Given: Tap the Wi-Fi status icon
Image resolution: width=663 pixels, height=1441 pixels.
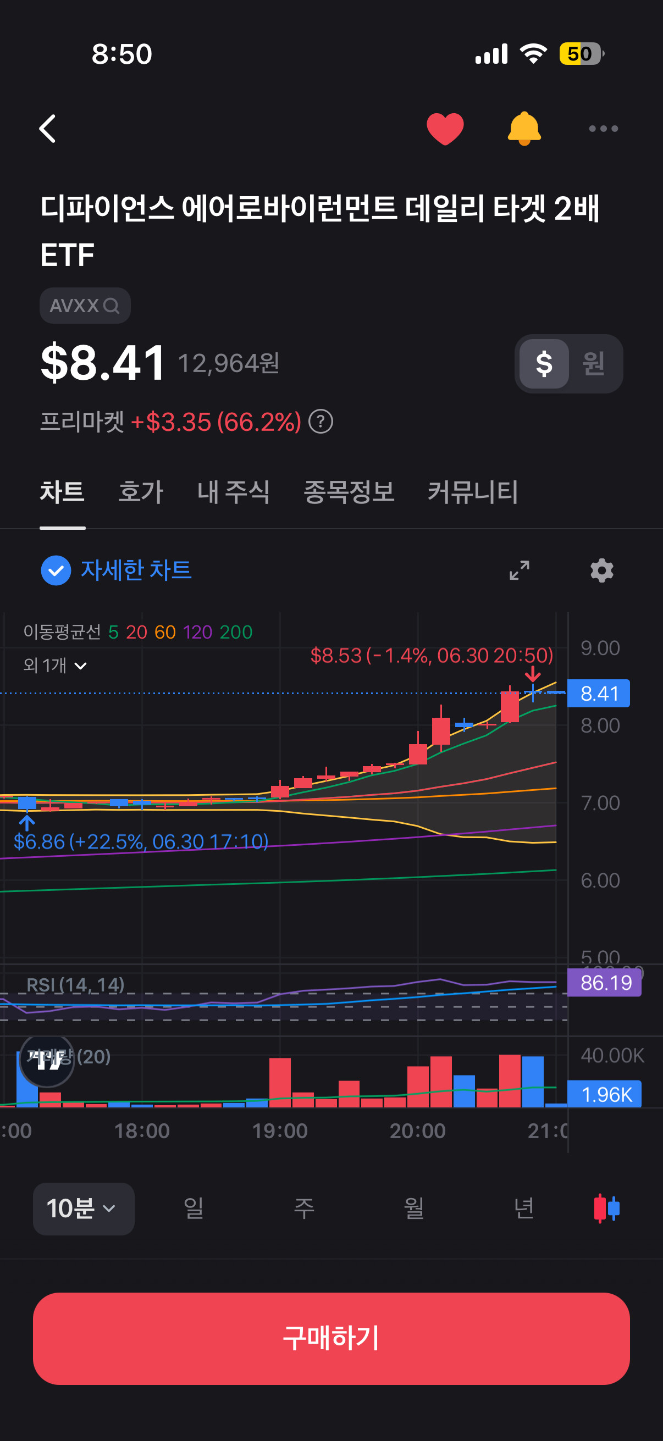Looking at the screenshot, I should click(x=533, y=54).
